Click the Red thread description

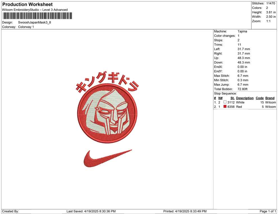(x=239, y=107)
